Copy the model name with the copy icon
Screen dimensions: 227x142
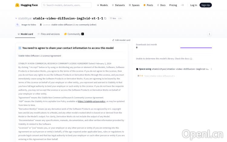pyautogui.click(x=105, y=19)
